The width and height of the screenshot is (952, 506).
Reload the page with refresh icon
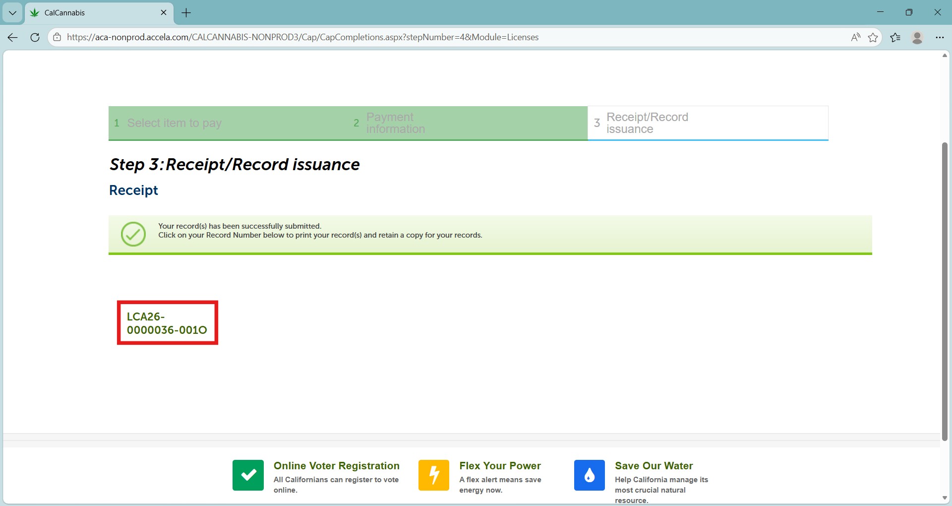coord(35,37)
